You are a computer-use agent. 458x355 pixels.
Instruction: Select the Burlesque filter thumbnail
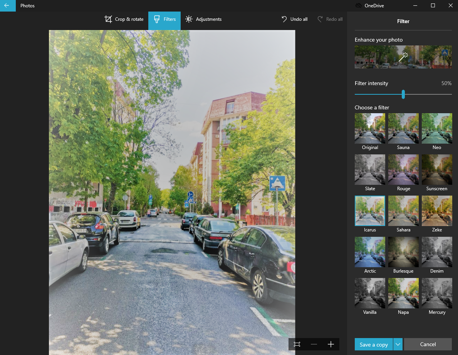(403, 252)
